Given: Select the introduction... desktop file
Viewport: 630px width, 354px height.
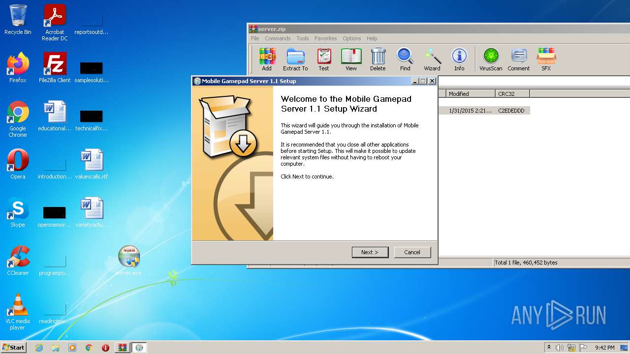Looking at the screenshot, I should point(55,167).
